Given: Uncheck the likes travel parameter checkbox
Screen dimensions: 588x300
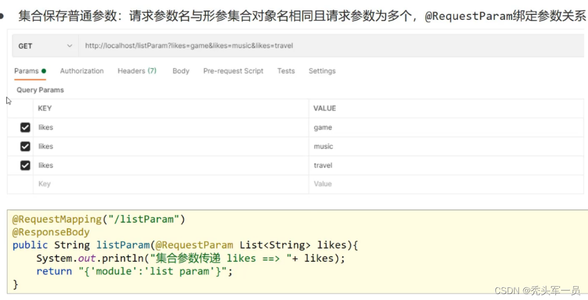Looking at the screenshot, I should pos(25,165).
